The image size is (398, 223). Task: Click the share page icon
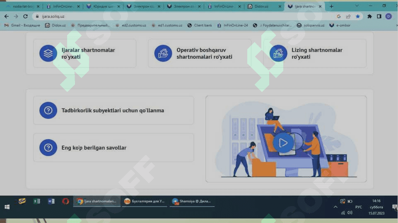tap(348, 17)
